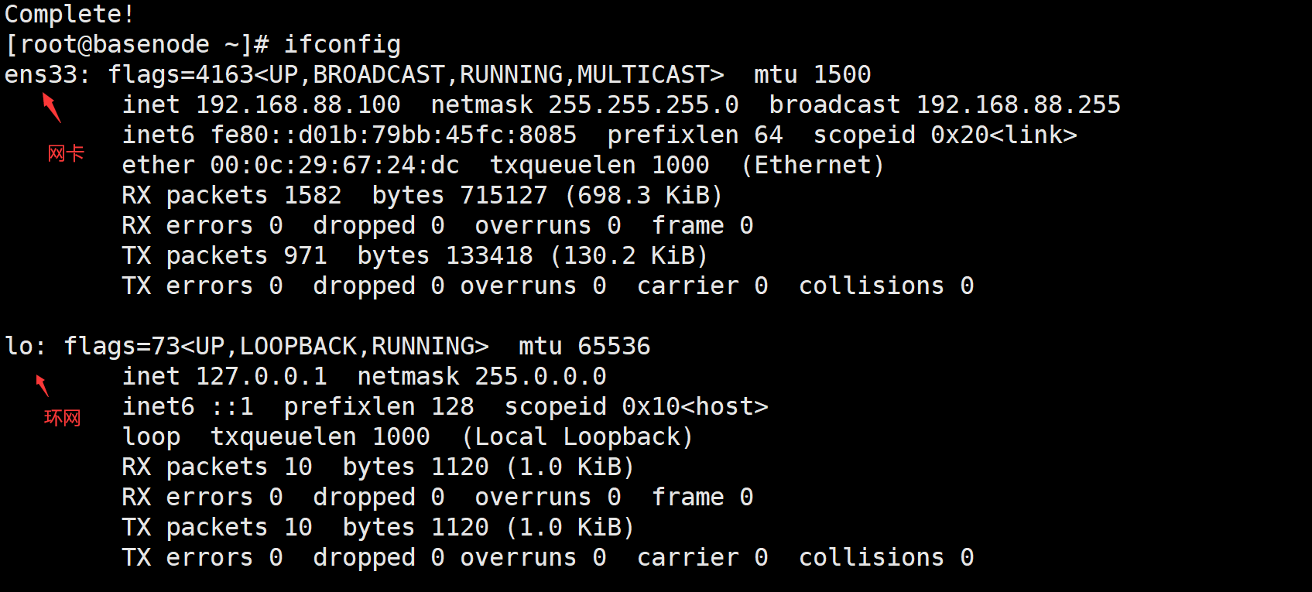Click the red 网卡 annotation label
Screen dimensions: 1312x592
(66, 153)
